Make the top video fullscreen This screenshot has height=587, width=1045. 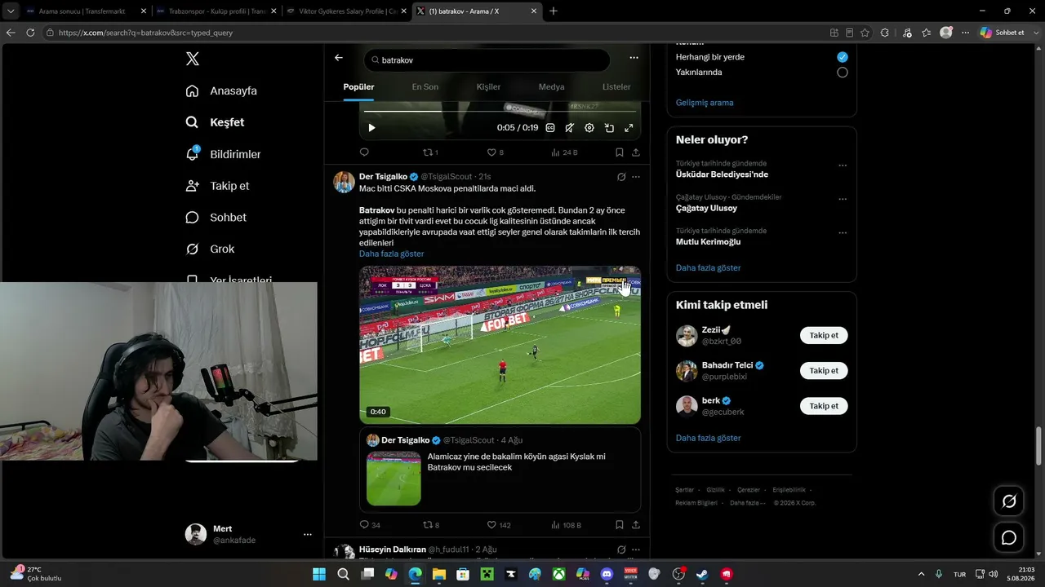[629, 128]
